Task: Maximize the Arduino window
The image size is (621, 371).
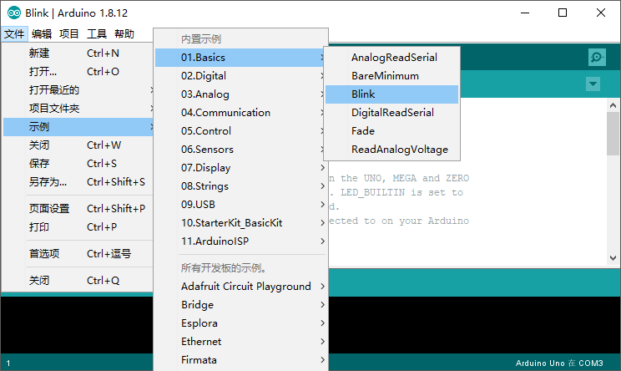Action: click(563, 13)
